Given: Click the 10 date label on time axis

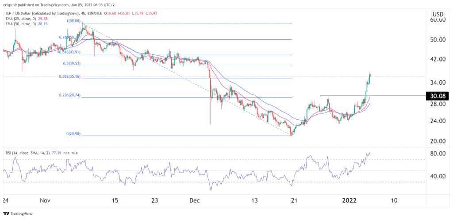Looking at the screenshot, I should (x=394, y=200).
